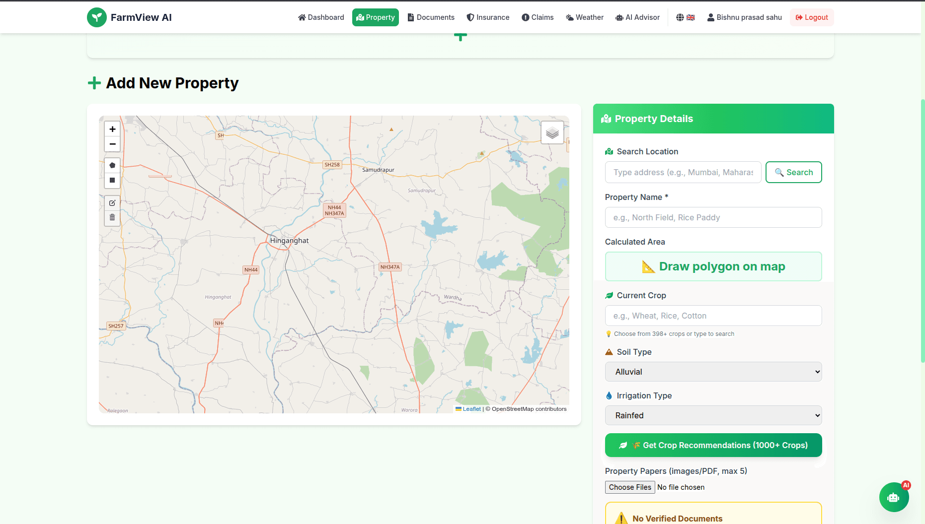Choose files for Property Papers
The width and height of the screenshot is (925, 524).
tap(629, 487)
